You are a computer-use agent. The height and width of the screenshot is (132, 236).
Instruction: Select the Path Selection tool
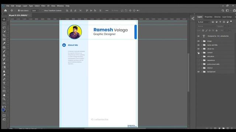(x=4, y=87)
